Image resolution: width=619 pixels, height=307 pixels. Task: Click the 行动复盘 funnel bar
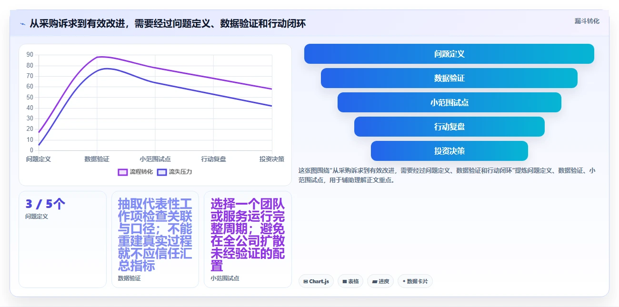(x=449, y=127)
